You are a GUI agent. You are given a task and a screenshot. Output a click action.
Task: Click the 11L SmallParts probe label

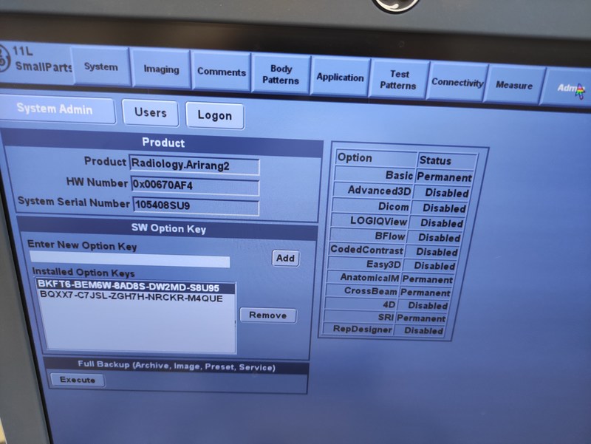coord(41,60)
